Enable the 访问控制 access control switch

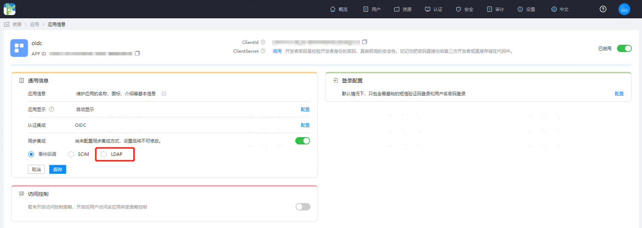point(303,207)
